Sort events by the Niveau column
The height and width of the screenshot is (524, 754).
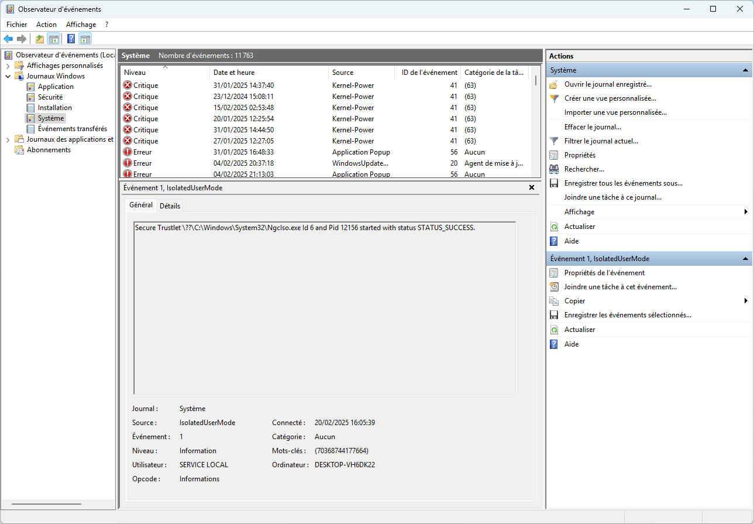165,73
